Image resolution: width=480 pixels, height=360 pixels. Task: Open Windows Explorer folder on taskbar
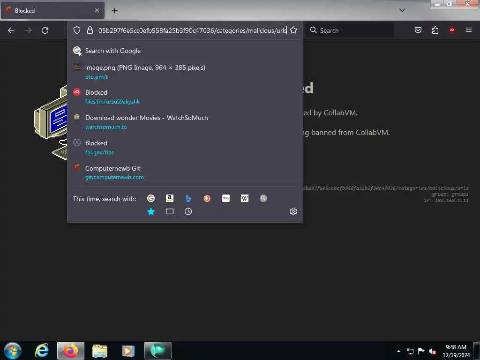click(x=99, y=351)
